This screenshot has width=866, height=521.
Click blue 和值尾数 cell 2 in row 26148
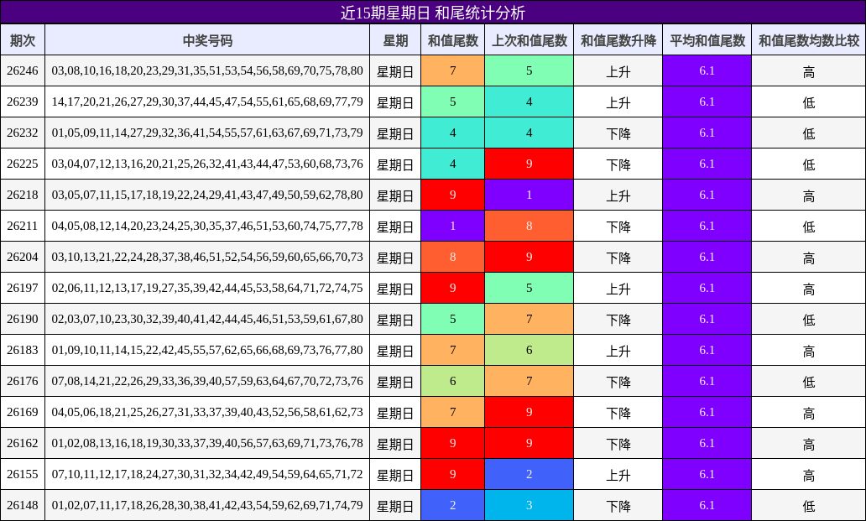453,506
